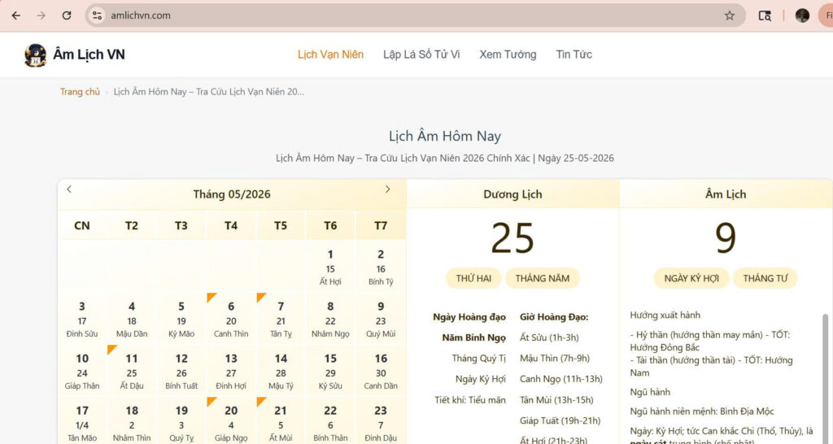Select day 6 Canh Thìn in calendar

231,320
